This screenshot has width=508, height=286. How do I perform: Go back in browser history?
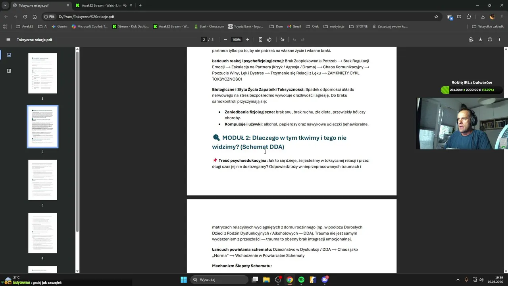click(x=6, y=17)
